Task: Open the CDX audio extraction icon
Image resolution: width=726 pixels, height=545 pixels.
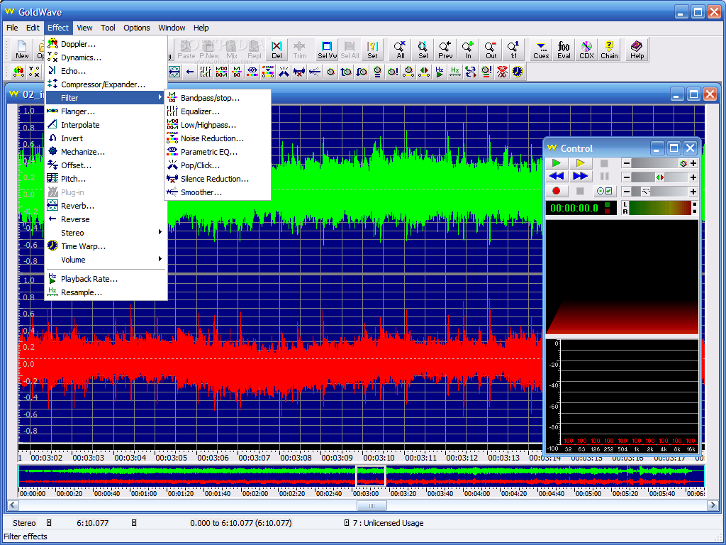Action: (586, 50)
